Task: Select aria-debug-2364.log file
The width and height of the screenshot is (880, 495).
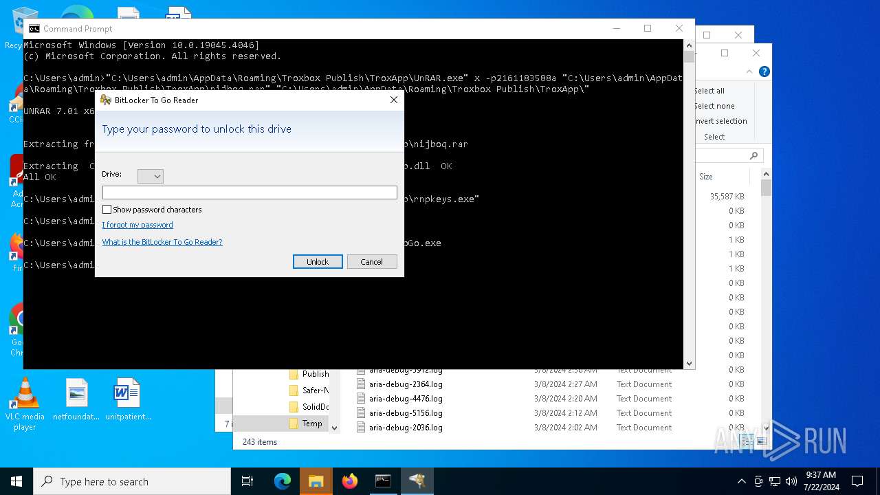Action: pyautogui.click(x=406, y=384)
